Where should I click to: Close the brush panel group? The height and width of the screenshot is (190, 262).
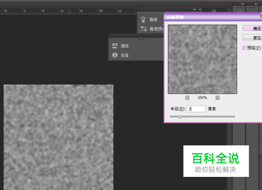pos(200,9)
